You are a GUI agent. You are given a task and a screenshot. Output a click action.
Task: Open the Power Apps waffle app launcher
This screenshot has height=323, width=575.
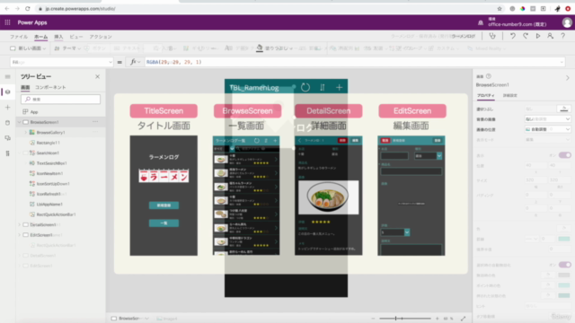7,22
